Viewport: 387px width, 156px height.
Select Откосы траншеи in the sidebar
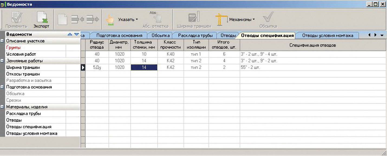(23, 74)
